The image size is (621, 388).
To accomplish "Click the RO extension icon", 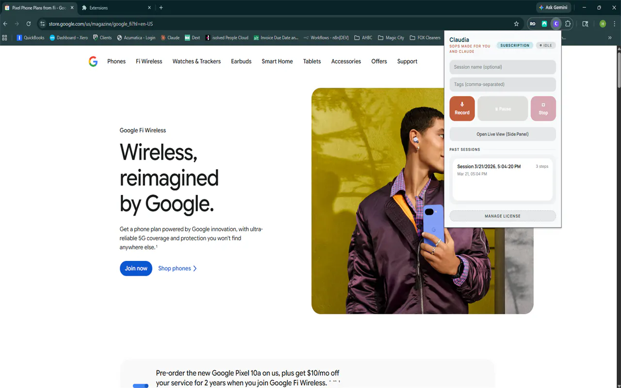I will point(533,24).
